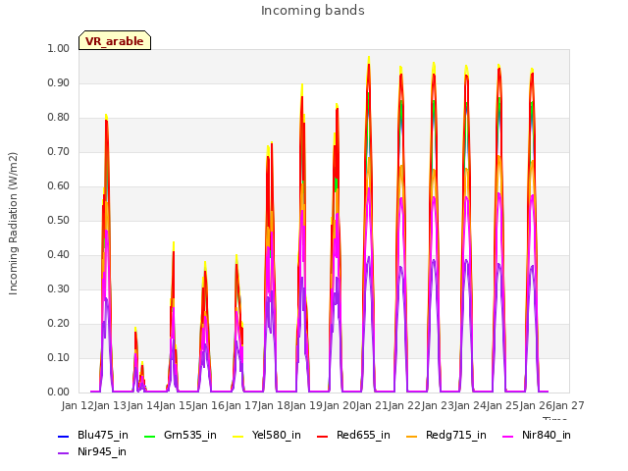Click the yellow Yel580_in legend swatch

(x=237, y=436)
